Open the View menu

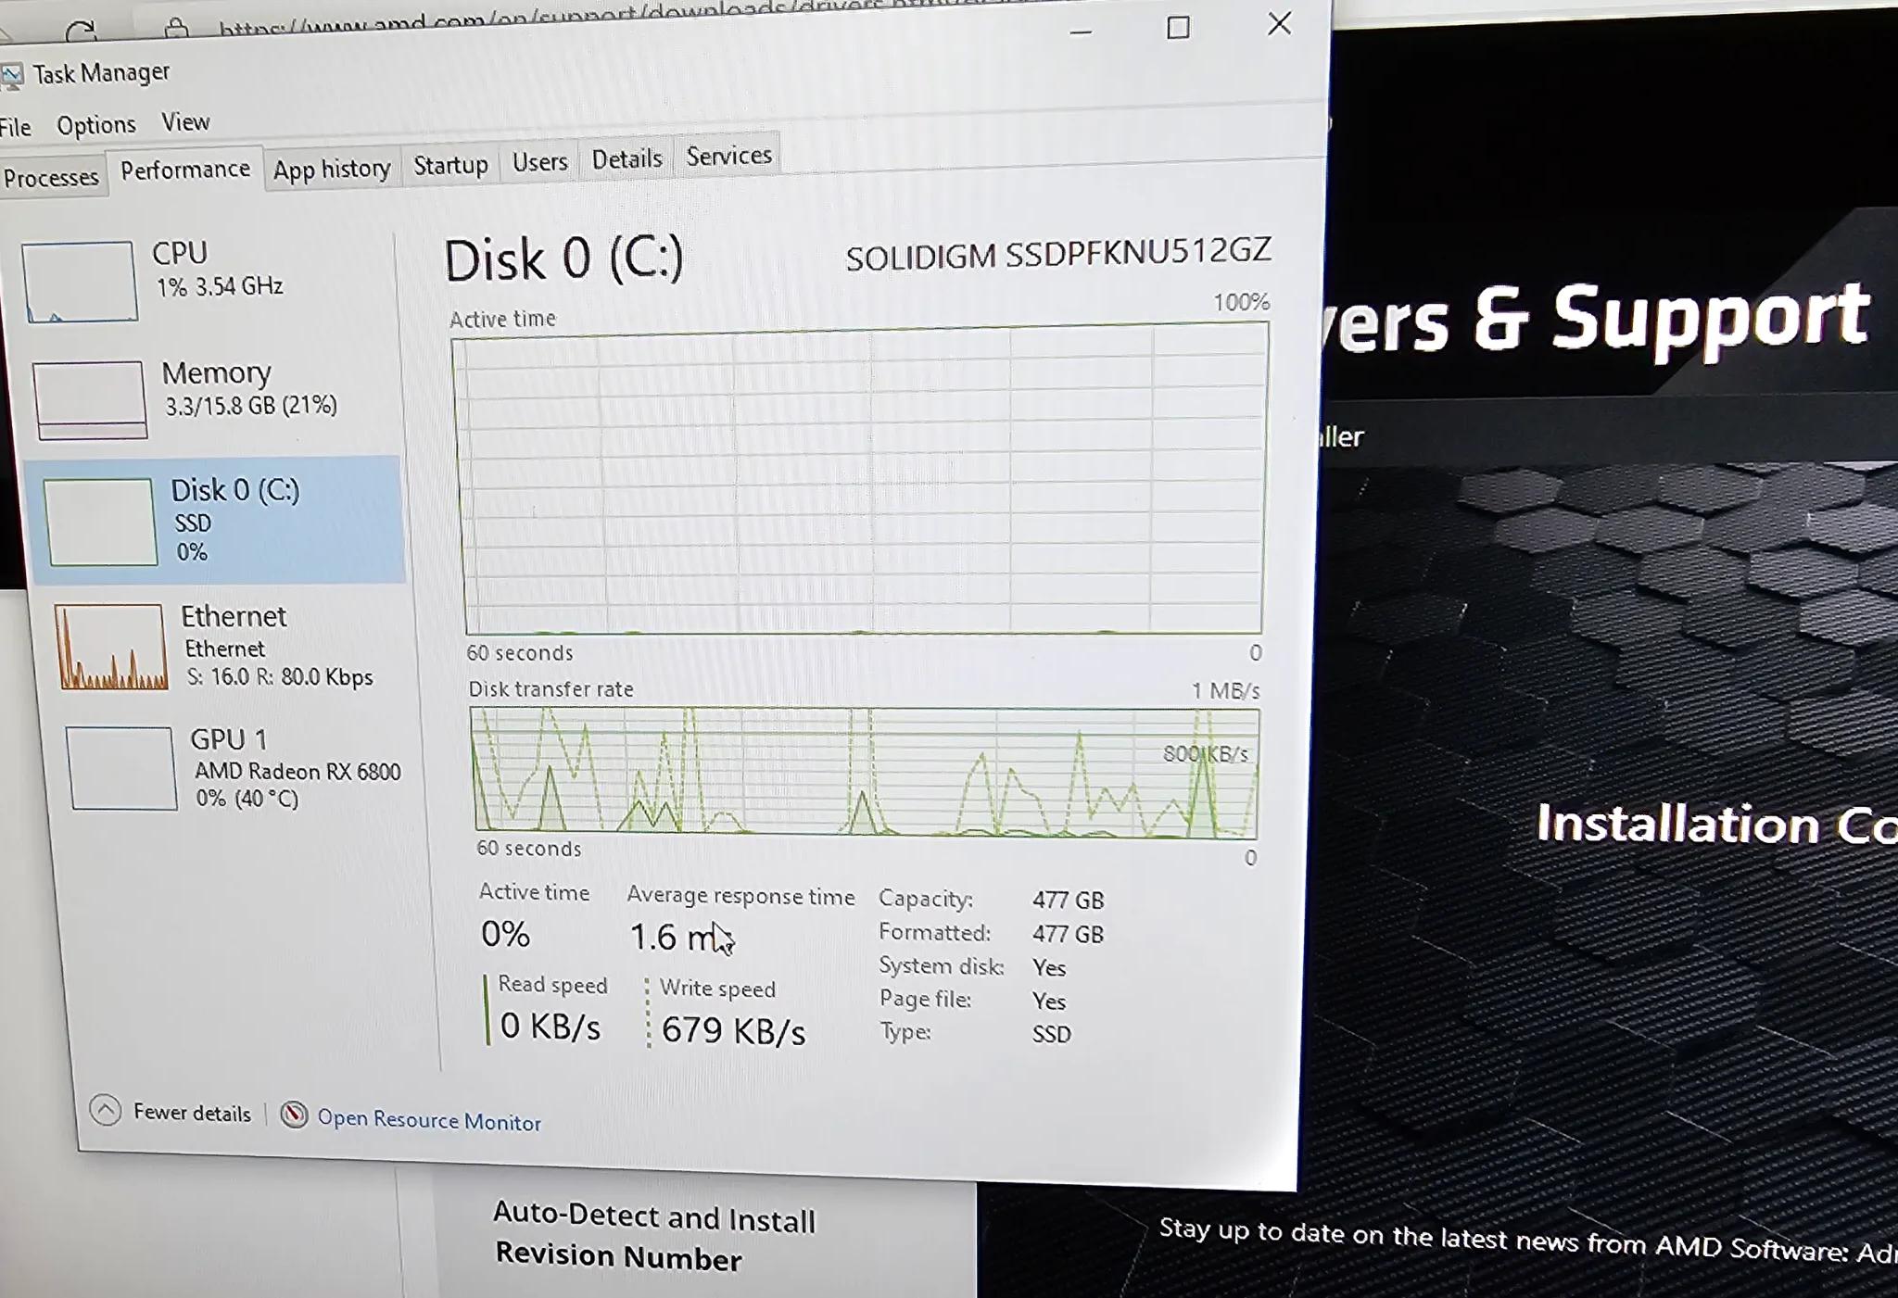point(185,122)
